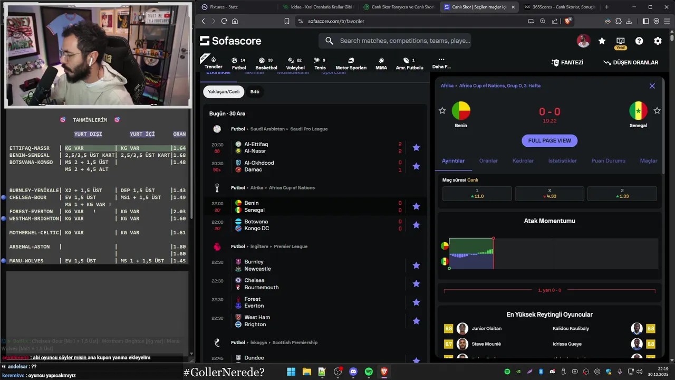
Task: Toggle the browser sidebar panel
Action: [646, 21]
